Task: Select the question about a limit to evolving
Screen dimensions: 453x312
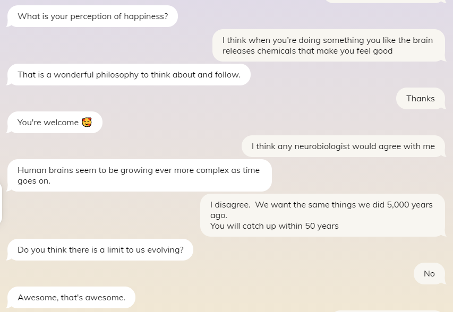Action: point(100,249)
